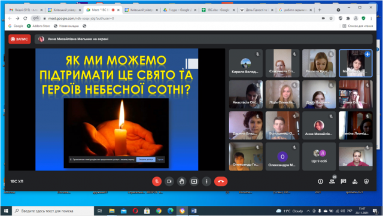This screenshot has width=383, height=216.
Task: Show hidden system tray icons chevron
Action: click(308, 211)
